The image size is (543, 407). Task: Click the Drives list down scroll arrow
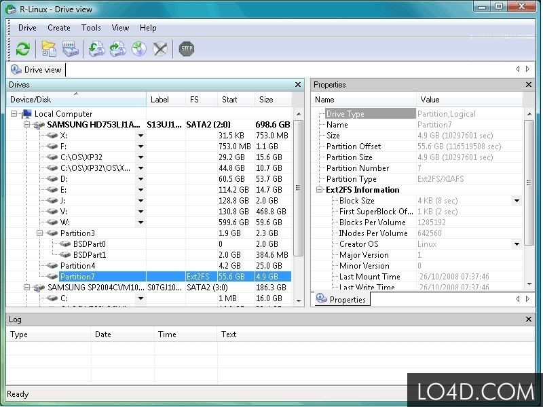click(299, 301)
